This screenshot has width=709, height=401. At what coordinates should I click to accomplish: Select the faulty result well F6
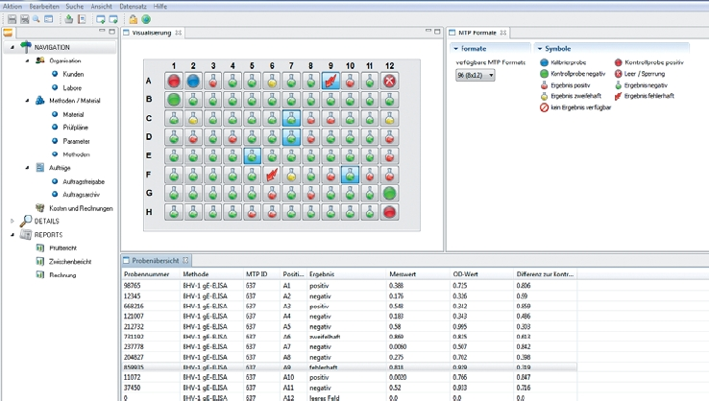(x=272, y=175)
